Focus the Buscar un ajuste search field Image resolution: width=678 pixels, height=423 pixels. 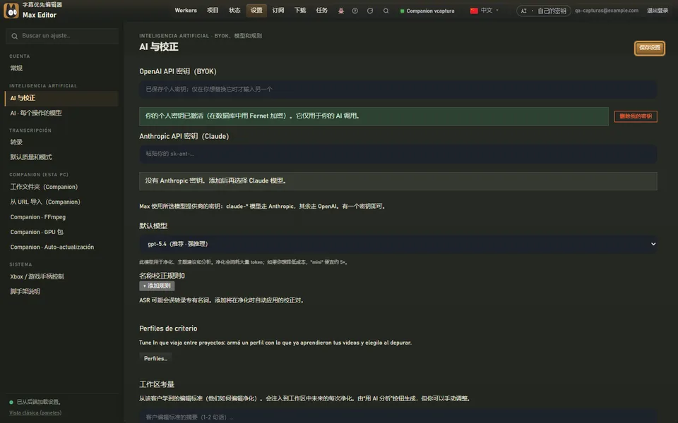click(x=62, y=36)
